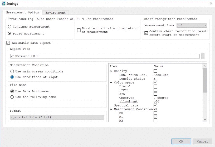Image resolution: width=215 pixels, height=147 pixels.
Task: Toggle Disable chart after completion checkbox
Action: [79, 30]
